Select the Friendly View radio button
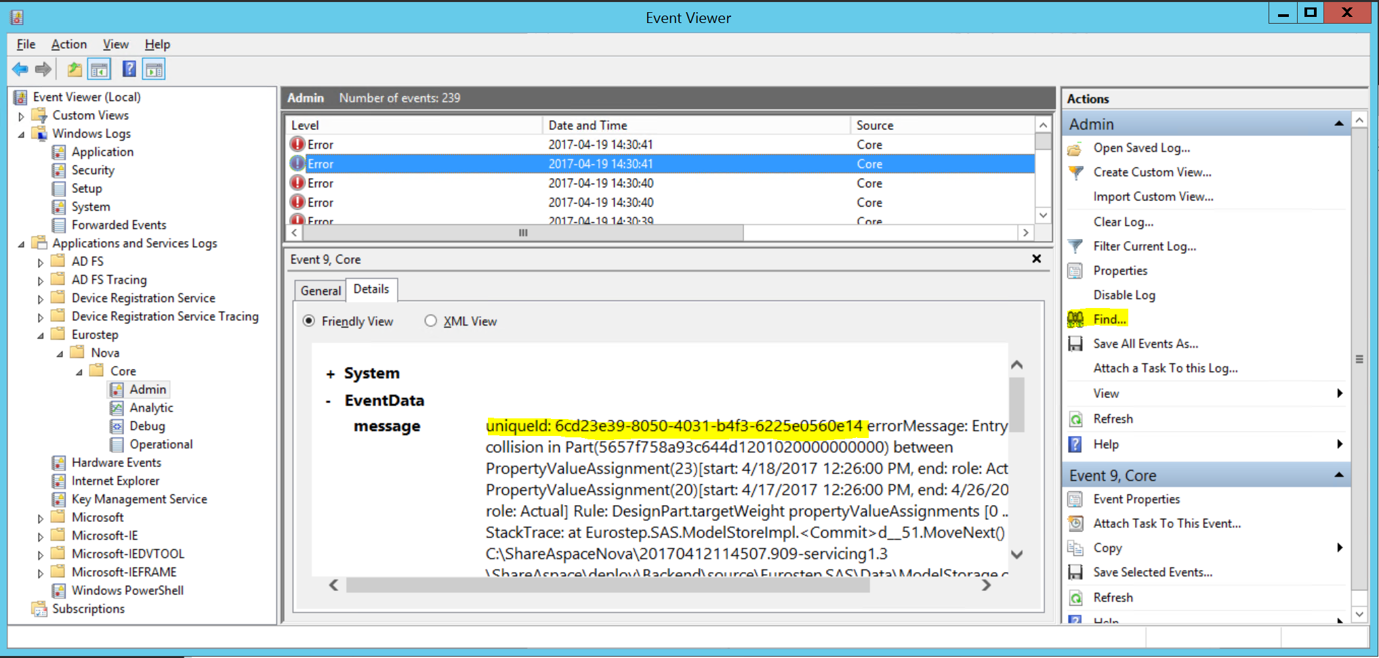 click(310, 321)
